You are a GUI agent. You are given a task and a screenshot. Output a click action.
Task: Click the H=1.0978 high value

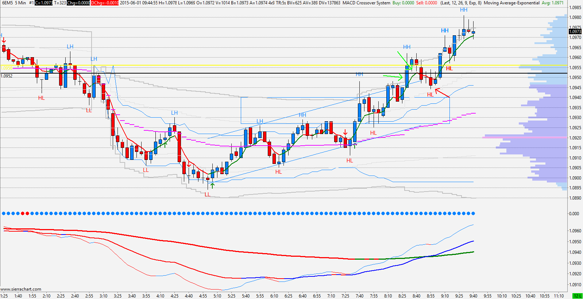pos(168,3)
